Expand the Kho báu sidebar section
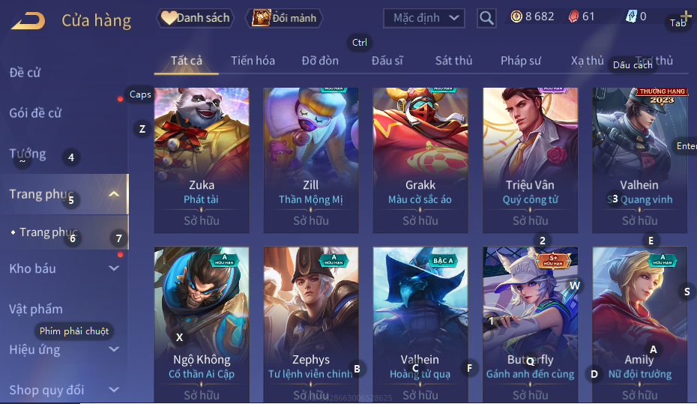Screen dimensions: 697x404 tap(114, 268)
